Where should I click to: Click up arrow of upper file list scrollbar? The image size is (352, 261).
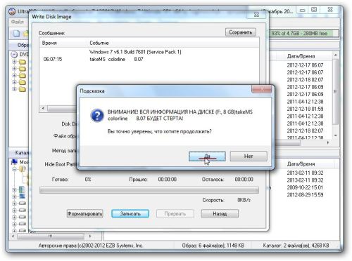336,55
